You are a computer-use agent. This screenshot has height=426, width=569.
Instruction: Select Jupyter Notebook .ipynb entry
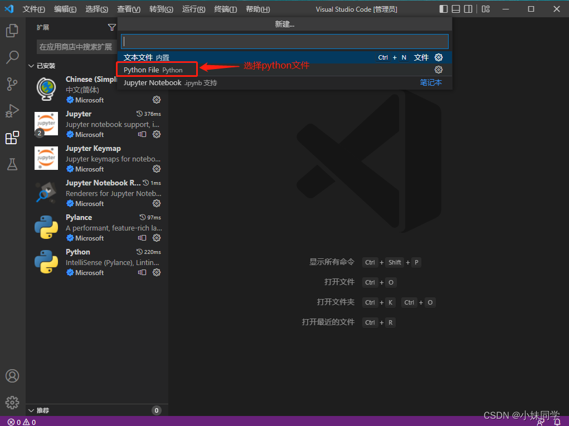click(x=284, y=82)
